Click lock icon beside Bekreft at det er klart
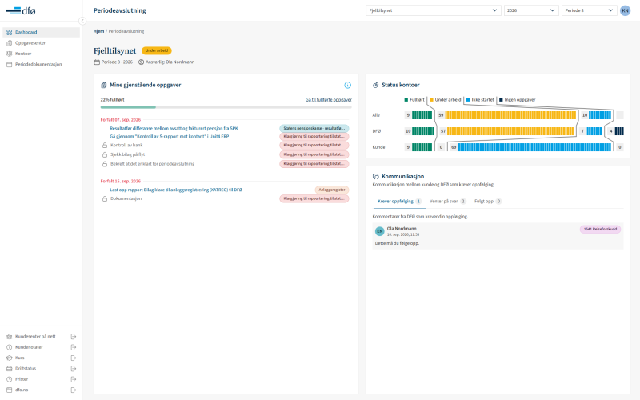Screen dimensions: 640x400 click(105, 164)
